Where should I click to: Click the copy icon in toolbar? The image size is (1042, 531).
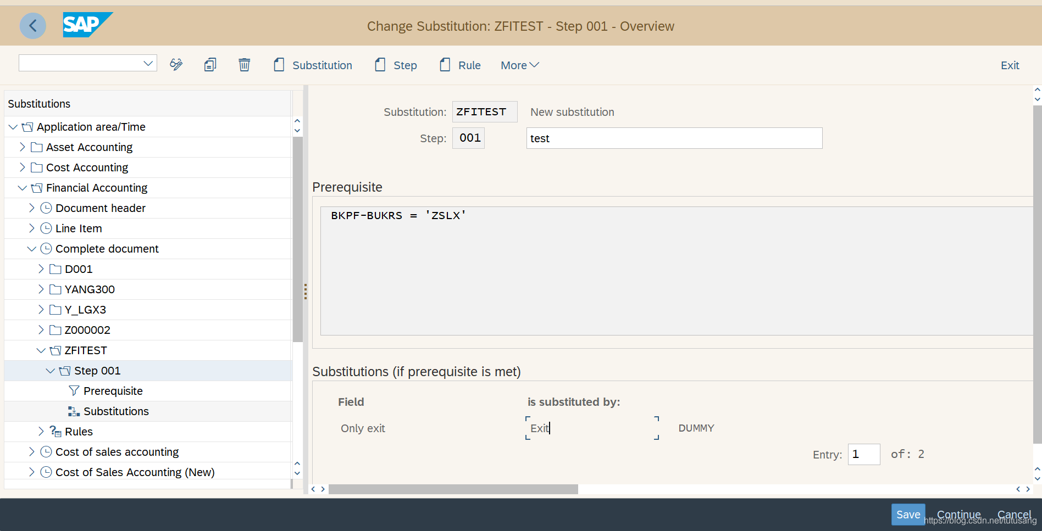pyautogui.click(x=210, y=65)
